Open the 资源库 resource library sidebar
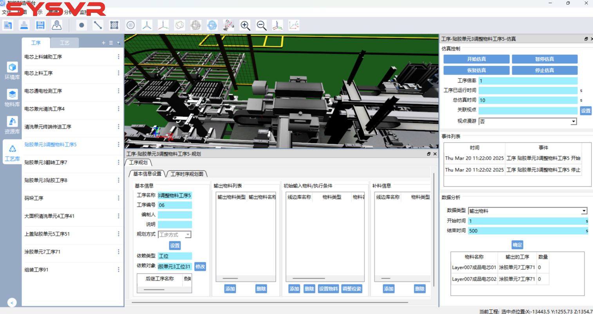This screenshot has width=593, height=314. (12, 125)
